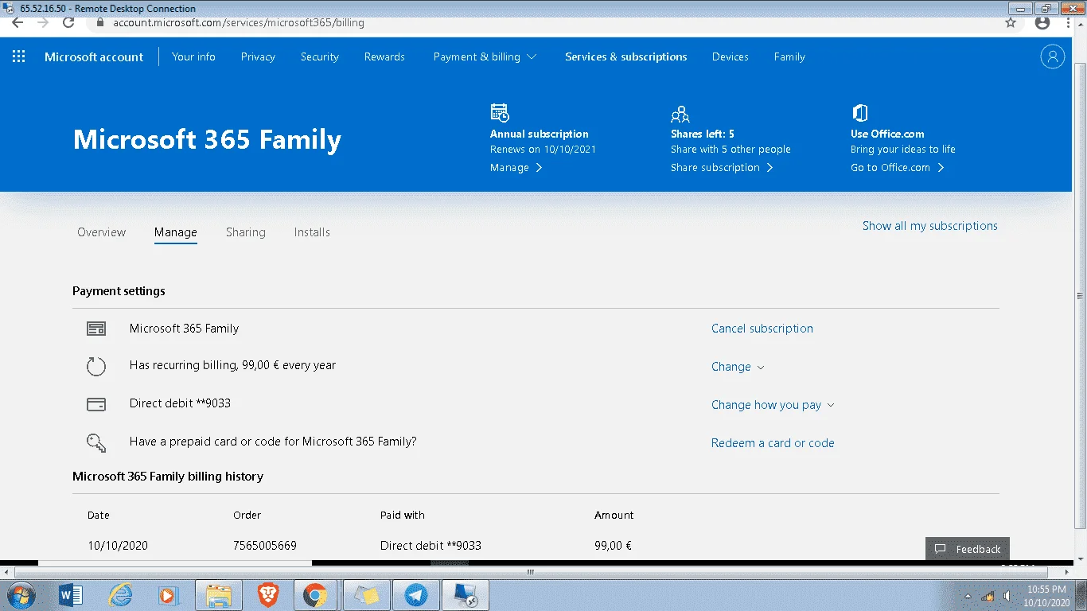1087x611 pixels.
Task: Expand the Payment & billing menu
Action: tap(485, 56)
